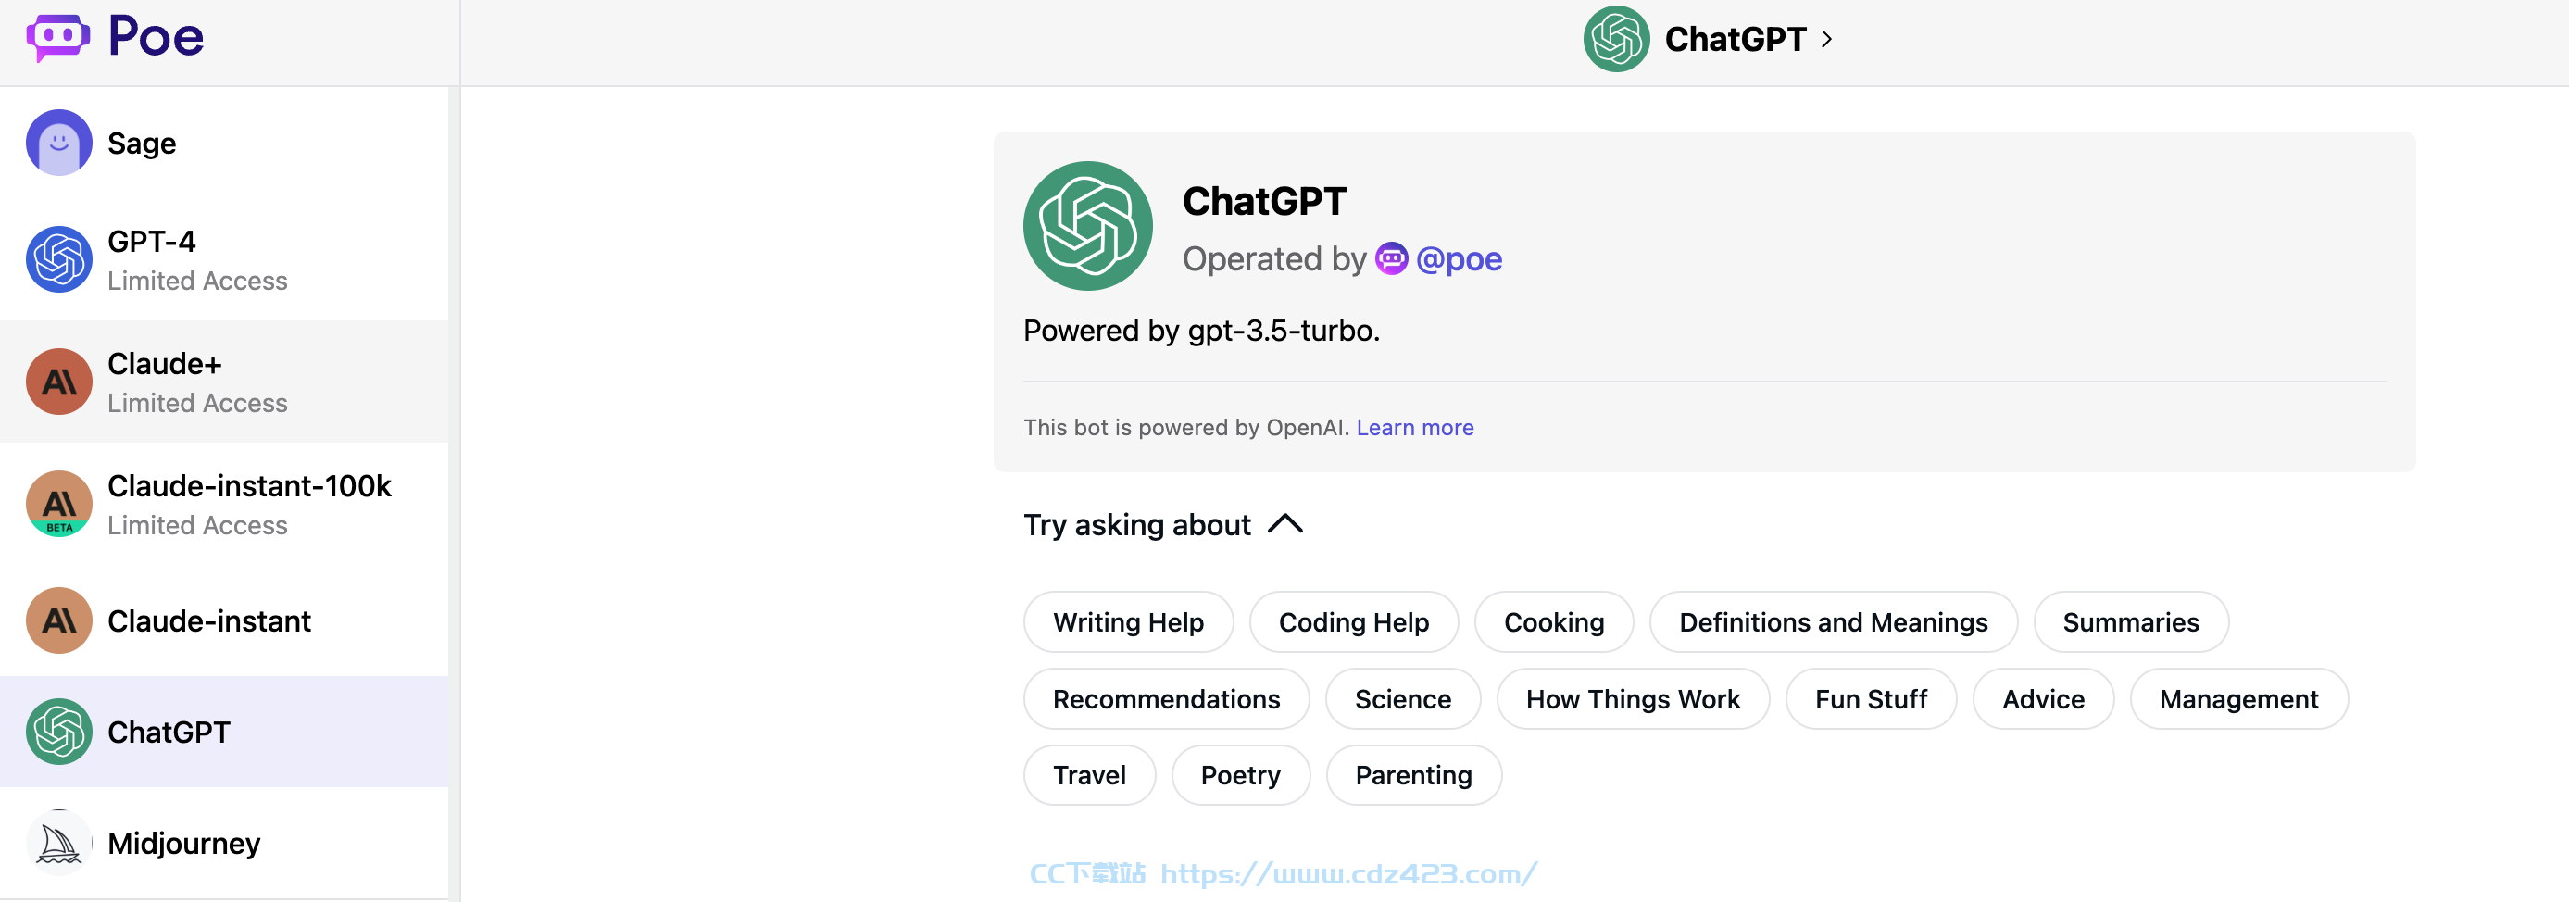Screen dimensions: 2569x902
Task: Open the Learn more link
Action: (x=1414, y=427)
